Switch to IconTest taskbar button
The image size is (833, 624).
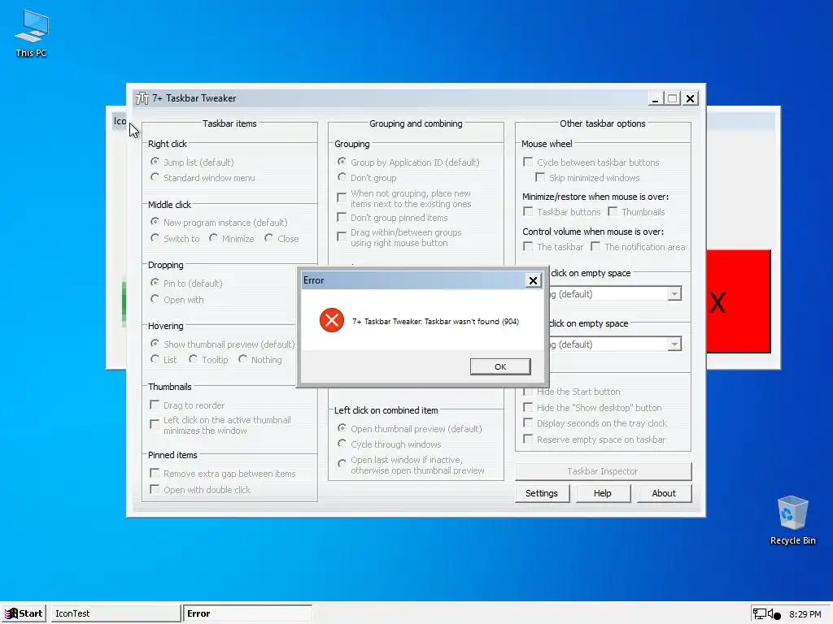116,613
